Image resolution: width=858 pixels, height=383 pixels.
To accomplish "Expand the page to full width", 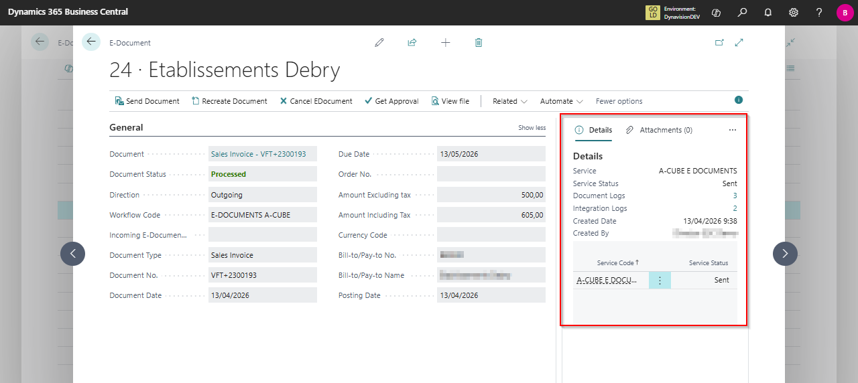I will tap(739, 42).
